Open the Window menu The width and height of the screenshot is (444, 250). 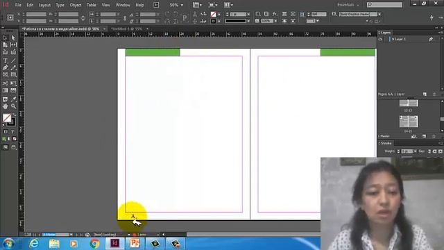(x=123, y=5)
